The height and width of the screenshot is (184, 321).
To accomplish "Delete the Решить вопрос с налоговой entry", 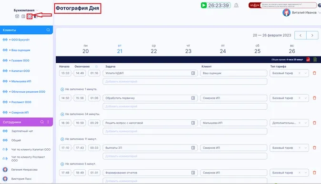I will coord(314,123).
